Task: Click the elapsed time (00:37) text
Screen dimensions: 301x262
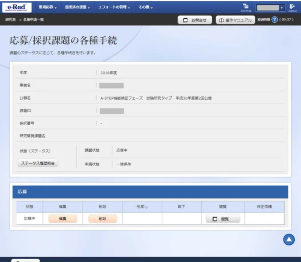Action: (286, 20)
